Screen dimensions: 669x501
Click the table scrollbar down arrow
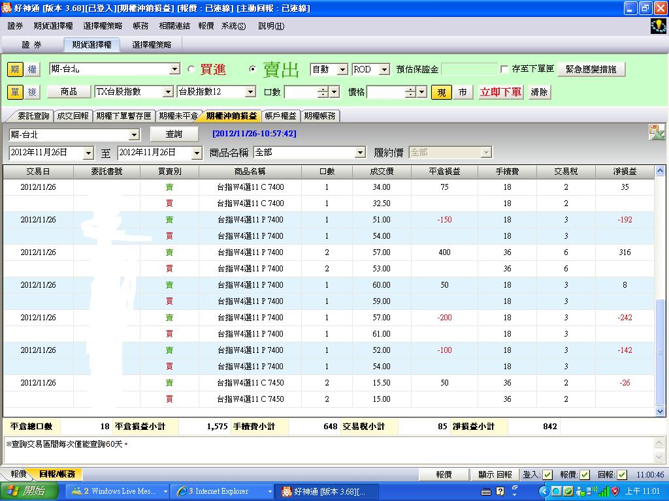660,412
